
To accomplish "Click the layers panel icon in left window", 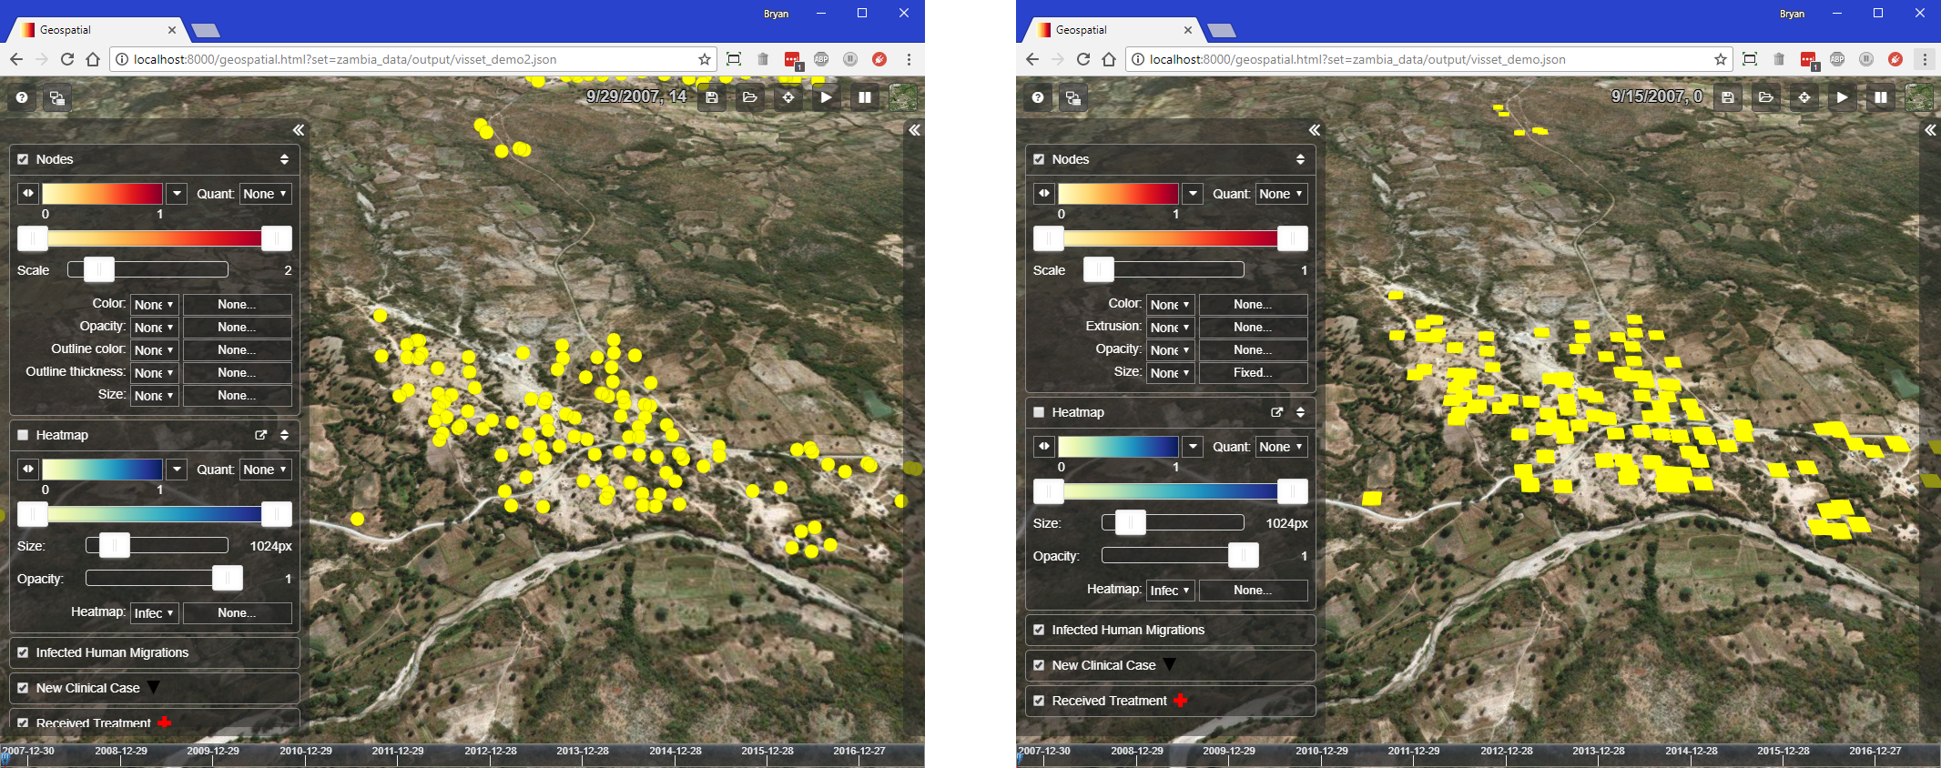I will pyautogui.click(x=56, y=97).
